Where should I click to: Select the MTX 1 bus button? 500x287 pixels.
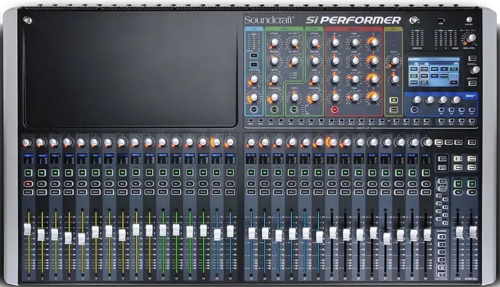pos(396,120)
